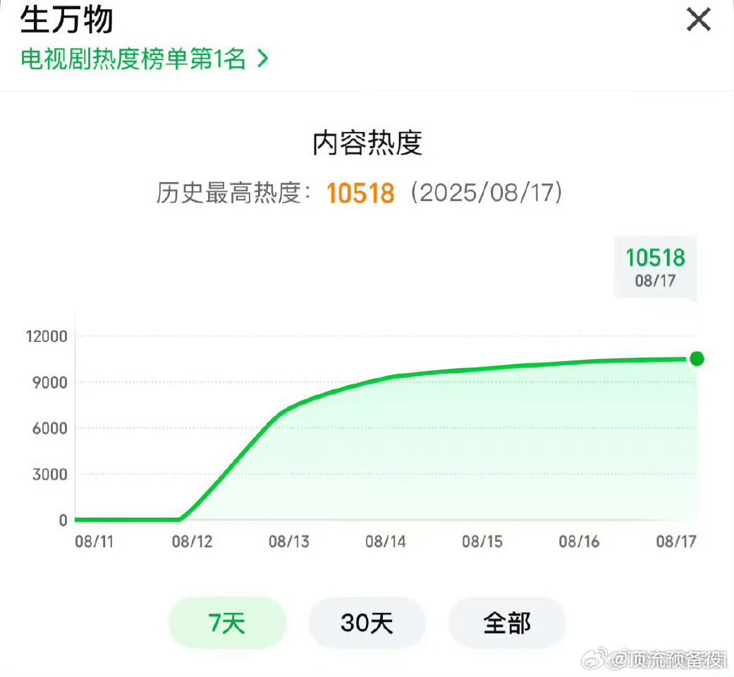This screenshot has height=677, width=734.
Task: Click the 08/14 x-axis label
Action: click(385, 542)
